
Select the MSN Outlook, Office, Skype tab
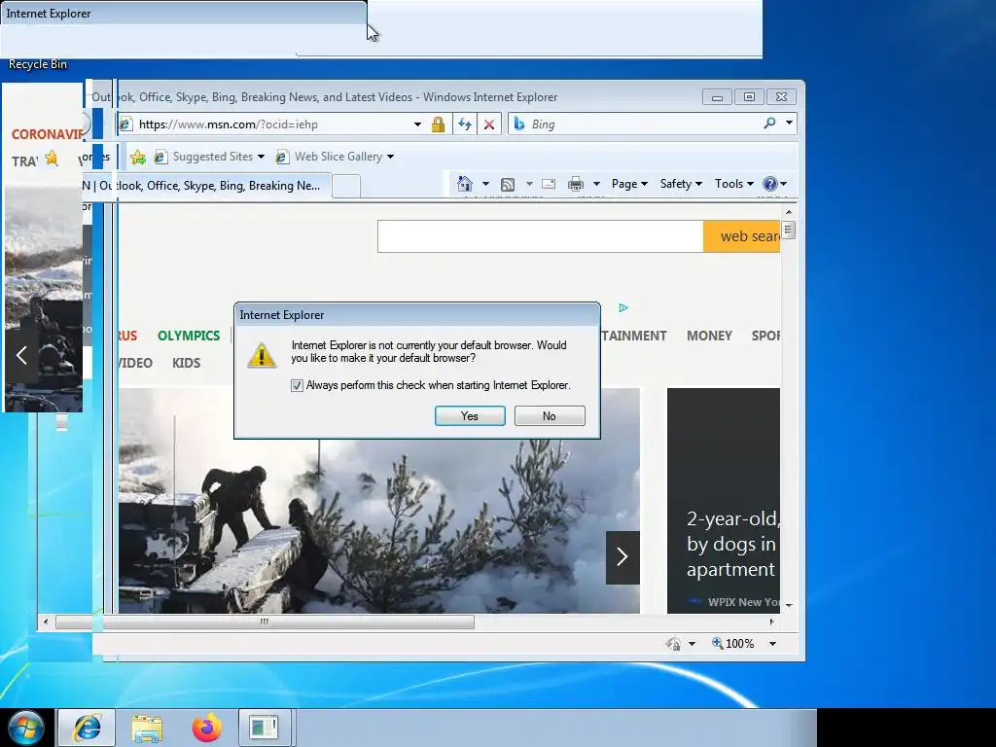tap(206, 186)
